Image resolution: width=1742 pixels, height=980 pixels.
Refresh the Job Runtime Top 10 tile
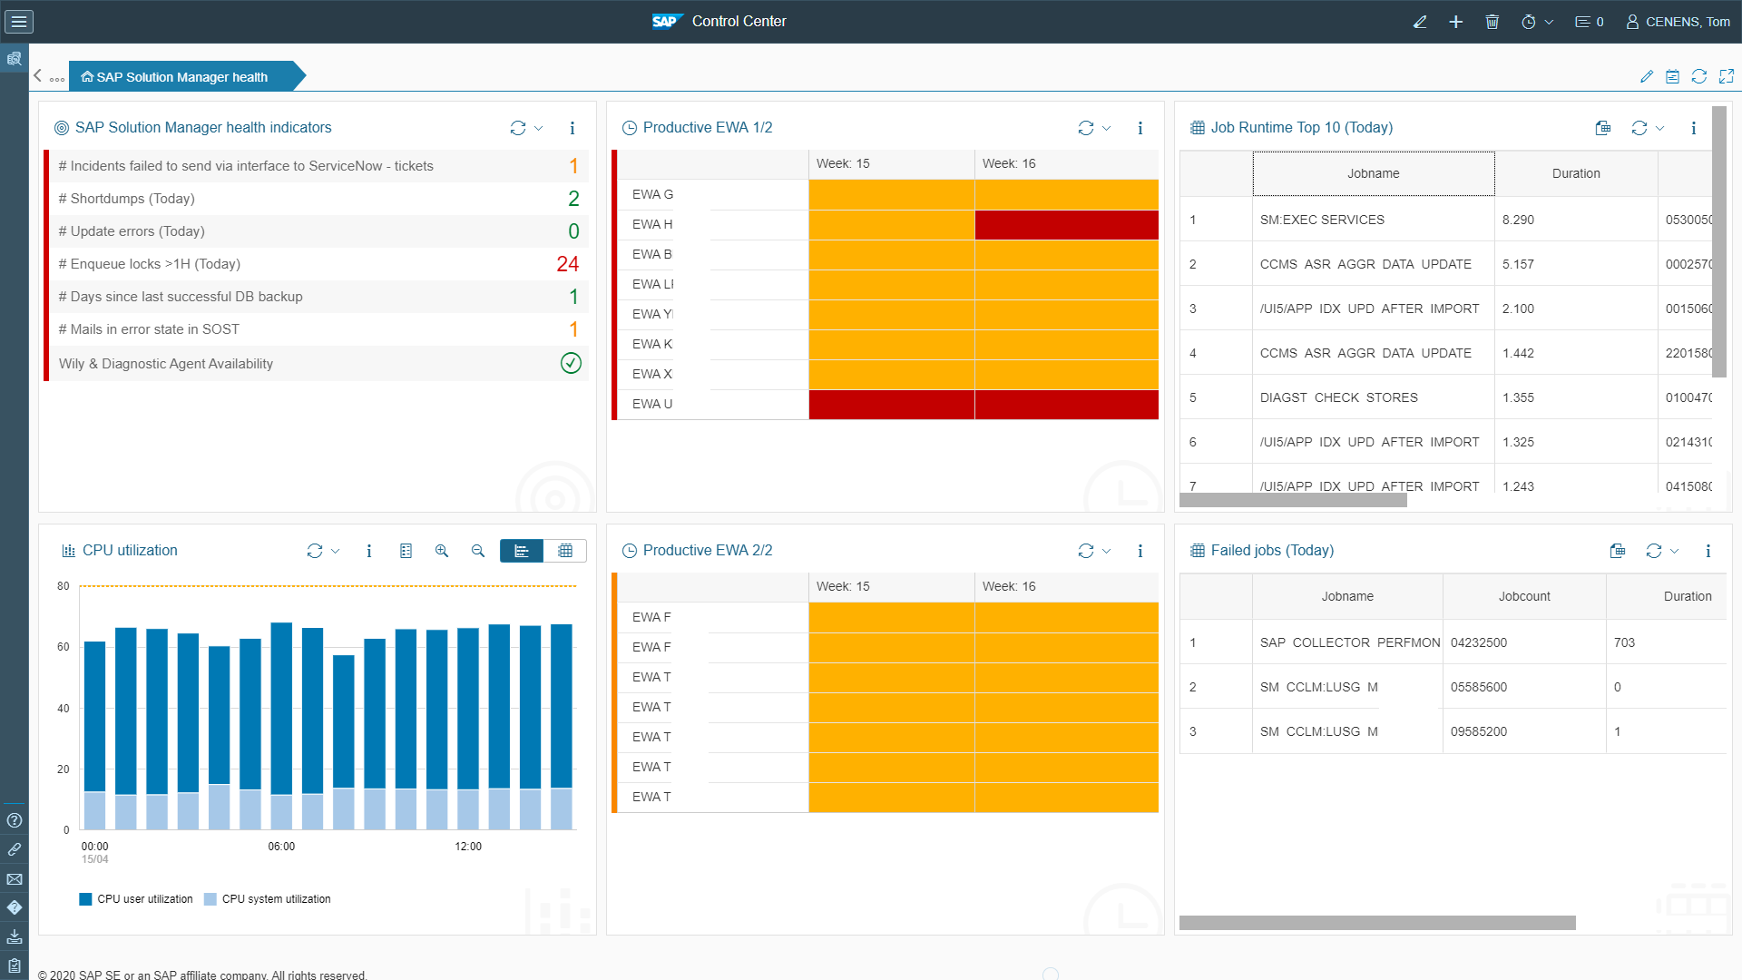(x=1639, y=128)
